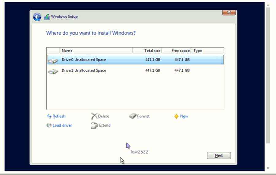
Task: Click Drive 1 free space 447.1 GB
Action: click(182, 70)
